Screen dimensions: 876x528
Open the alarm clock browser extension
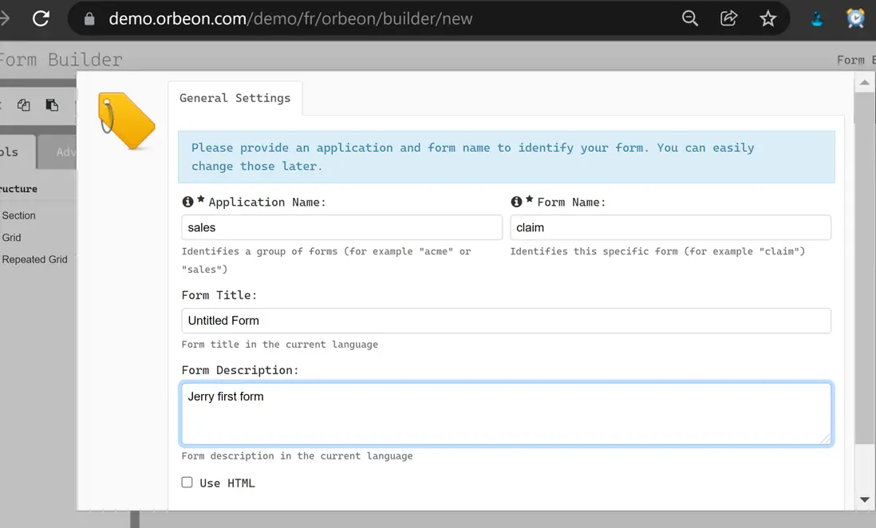coord(855,18)
